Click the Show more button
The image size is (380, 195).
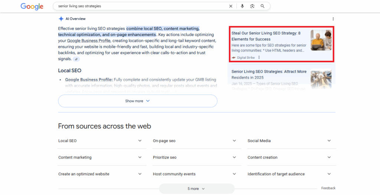coord(137,101)
